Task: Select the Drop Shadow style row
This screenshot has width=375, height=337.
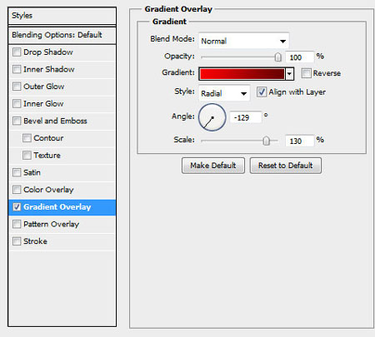Action: coord(62,52)
